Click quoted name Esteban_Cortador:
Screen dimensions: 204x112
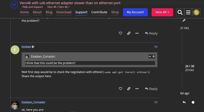point(43,57)
